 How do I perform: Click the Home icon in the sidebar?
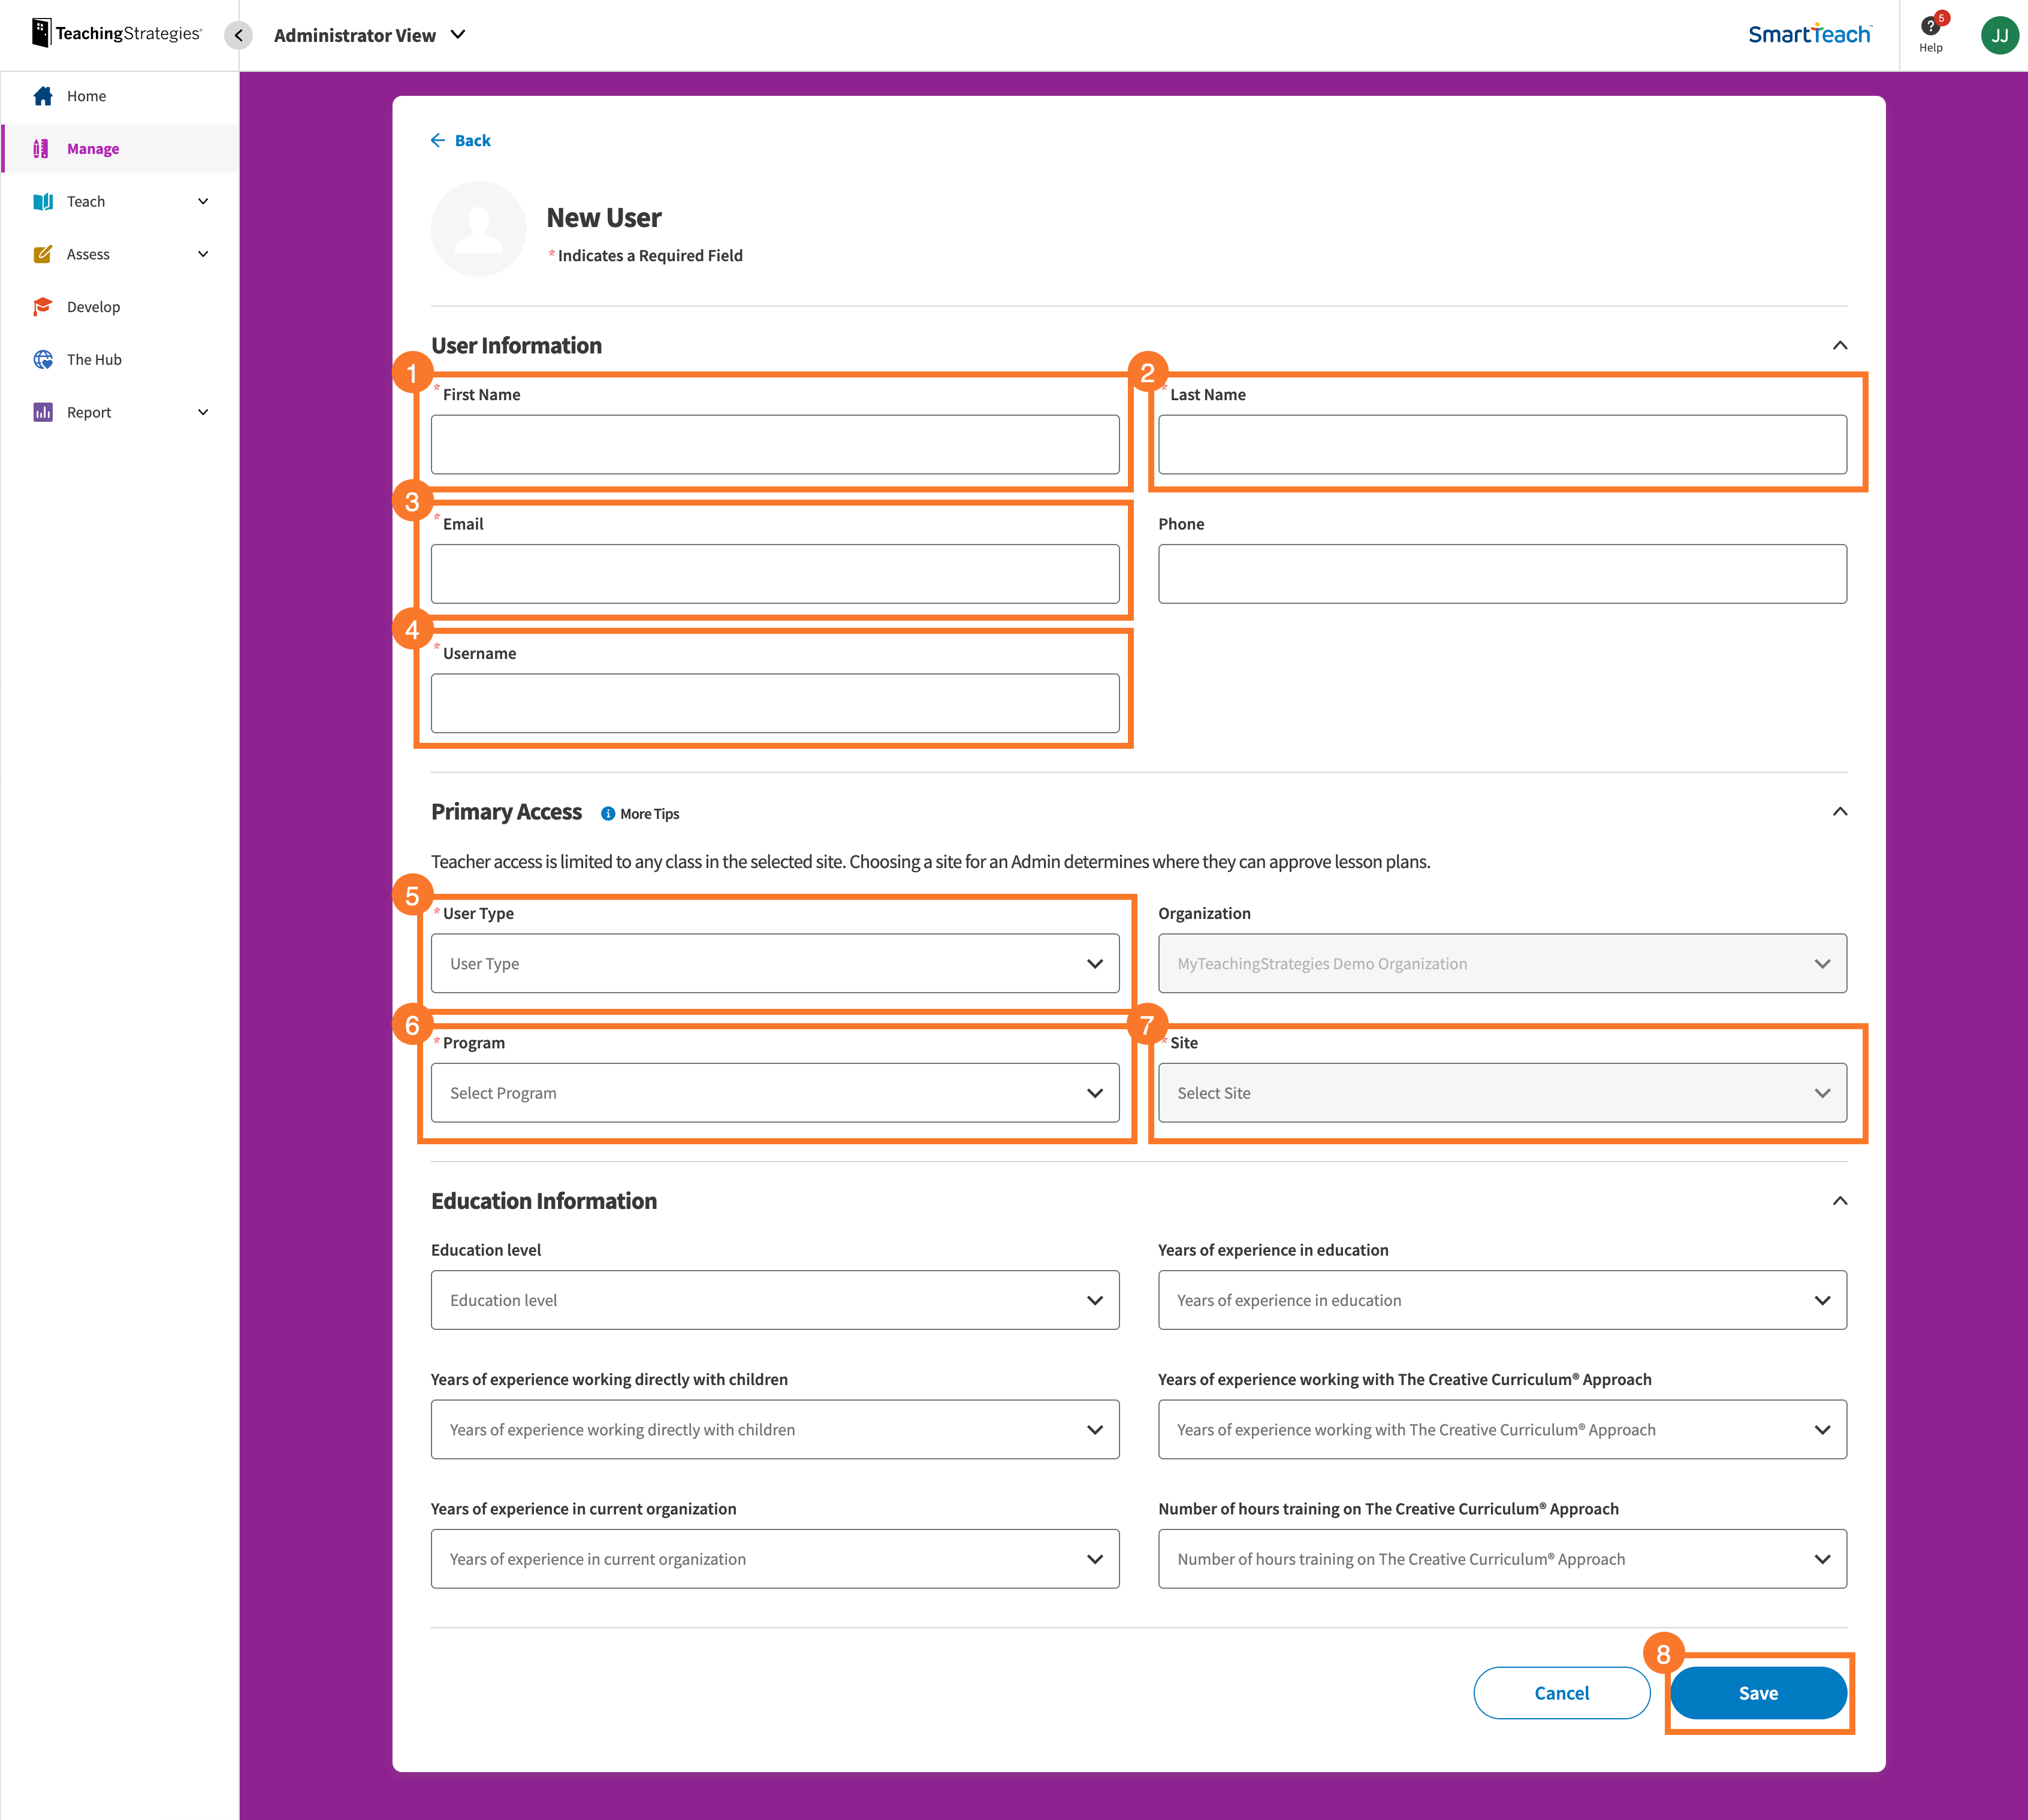coord(44,96)
